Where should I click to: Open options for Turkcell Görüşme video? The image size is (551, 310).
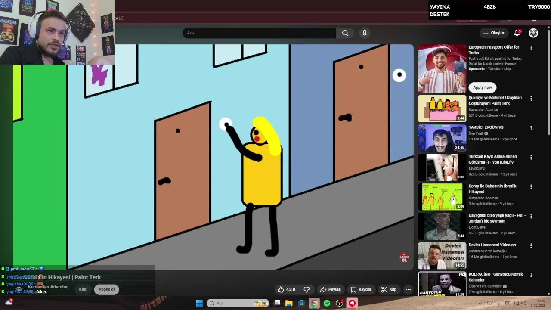coord(531,157)
